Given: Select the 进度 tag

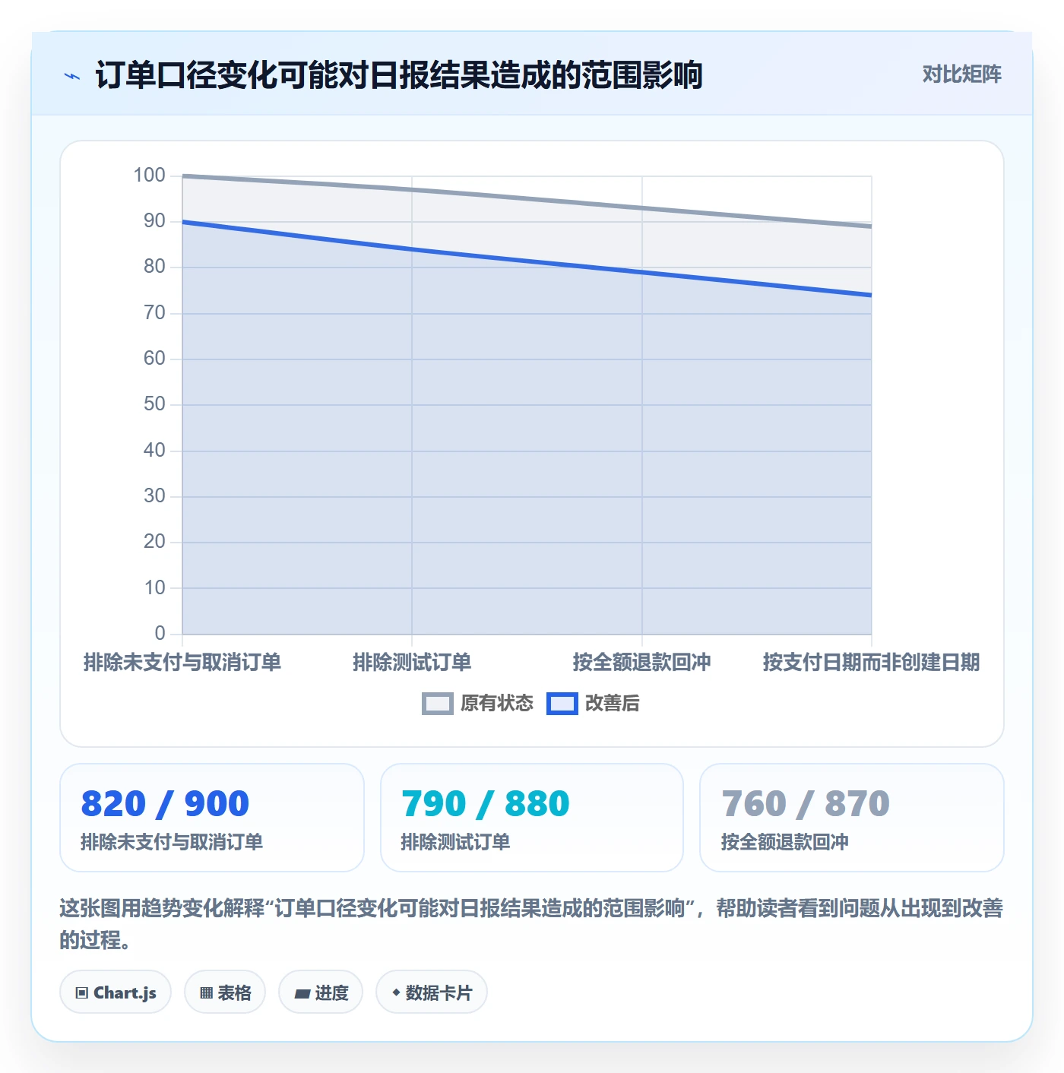Looking at the screenshot, I should point(321,992).
